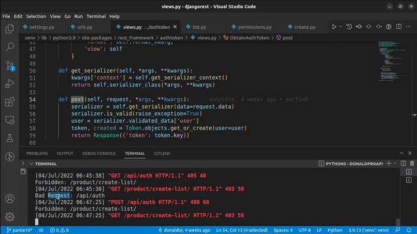Open the Edit menu
Viewport: 417px width, 234px height.
pyautogui.click(x=18, y=16)
